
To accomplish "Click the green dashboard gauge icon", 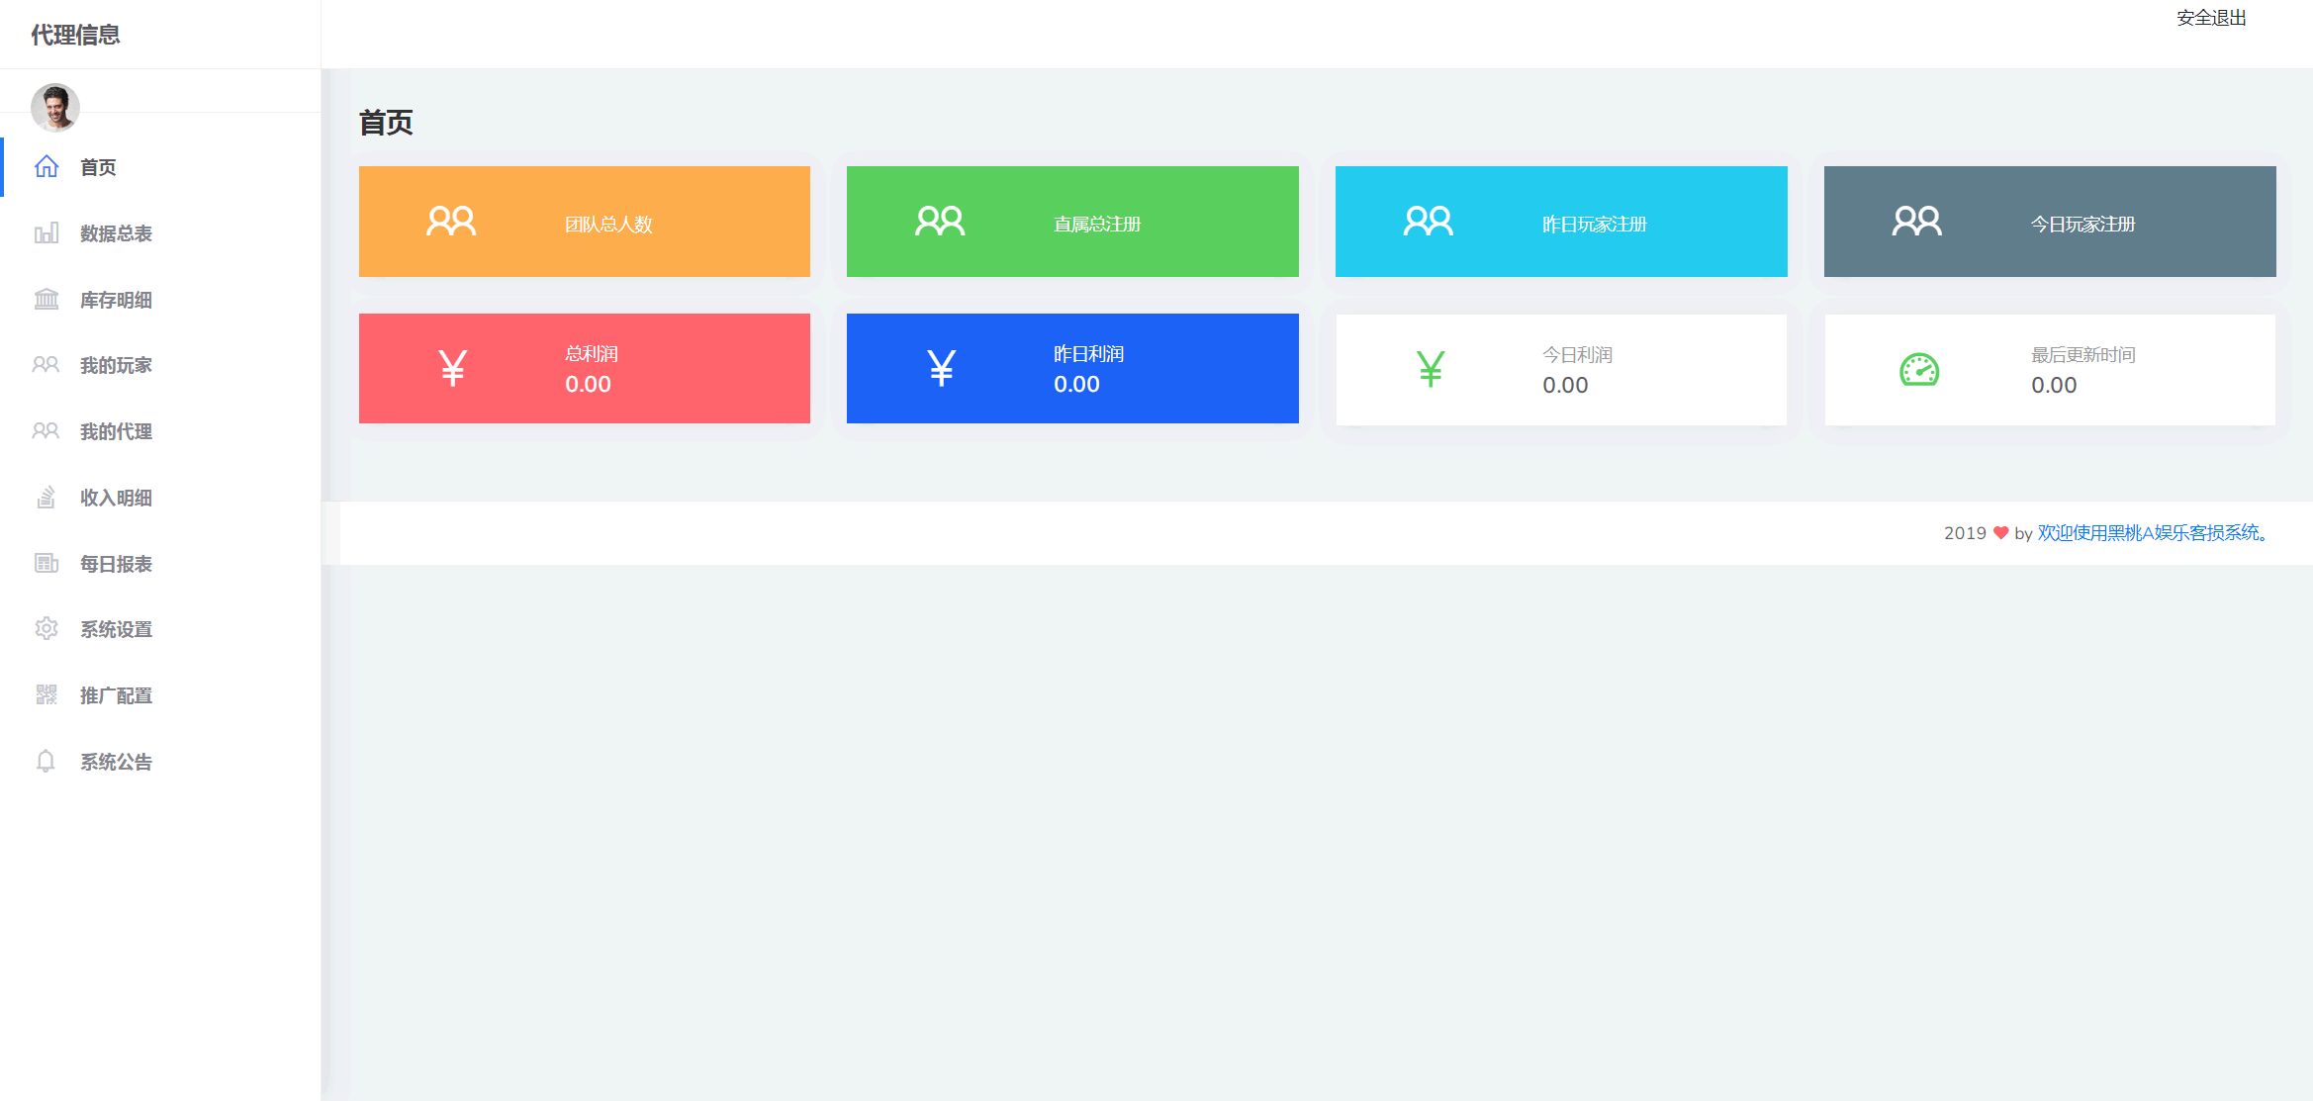I will click(x=1918, y=370).
